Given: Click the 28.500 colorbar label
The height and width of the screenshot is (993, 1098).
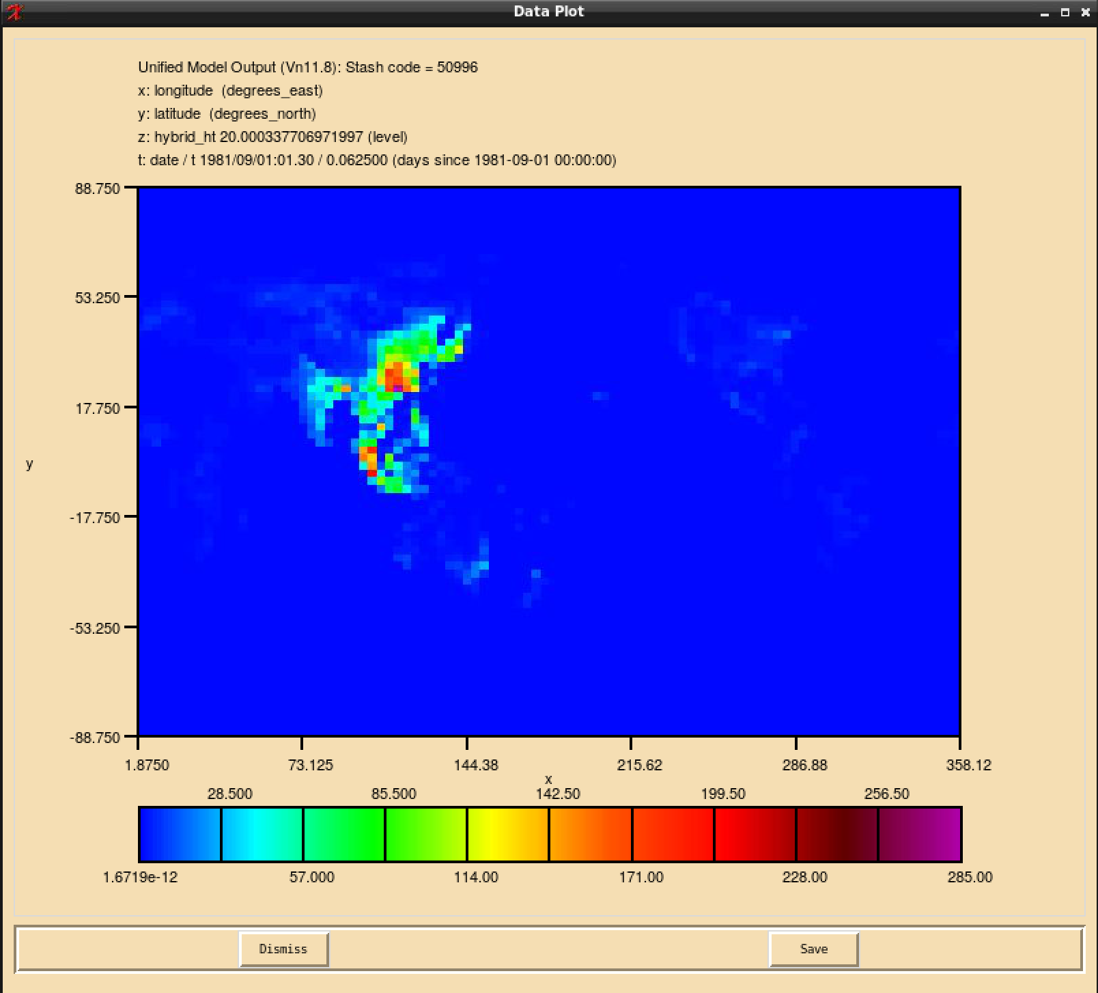Looking at the screenshot, I should click(230, 794).
